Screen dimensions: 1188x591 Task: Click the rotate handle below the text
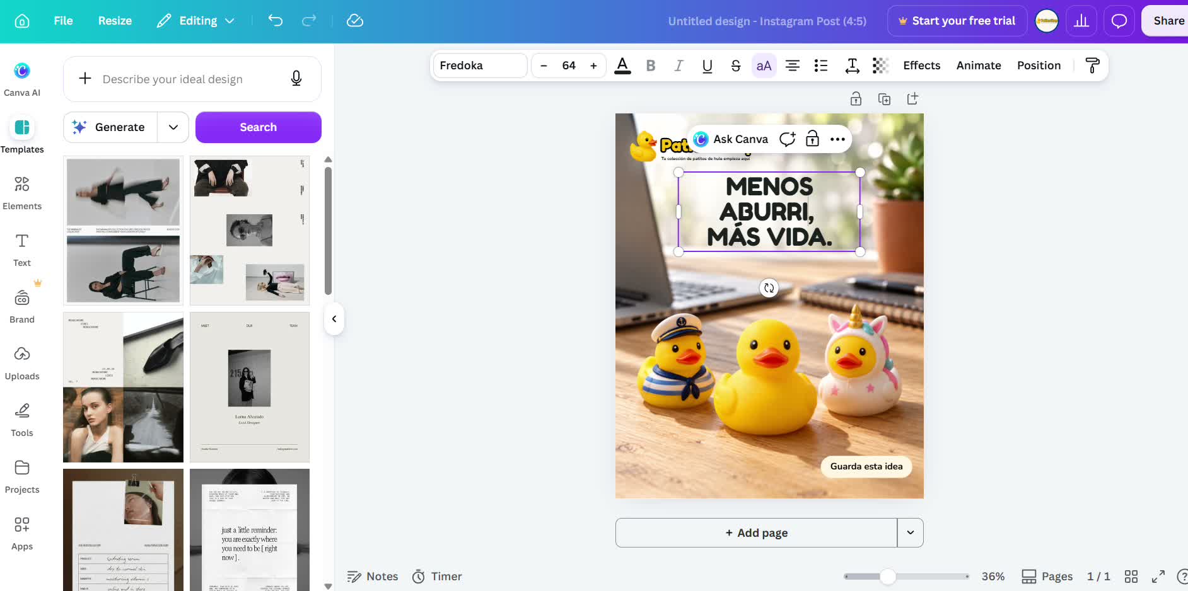pyautogui.click(x=769, y=288)
